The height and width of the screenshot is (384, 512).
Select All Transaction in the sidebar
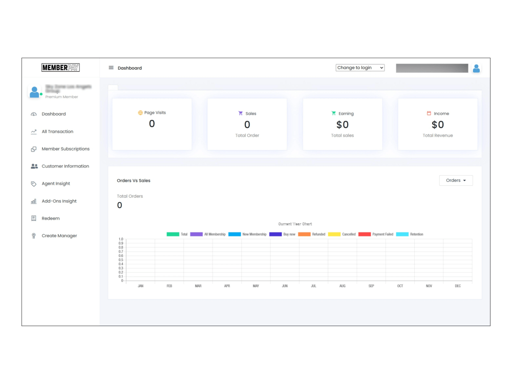click(x=53, y=131)
